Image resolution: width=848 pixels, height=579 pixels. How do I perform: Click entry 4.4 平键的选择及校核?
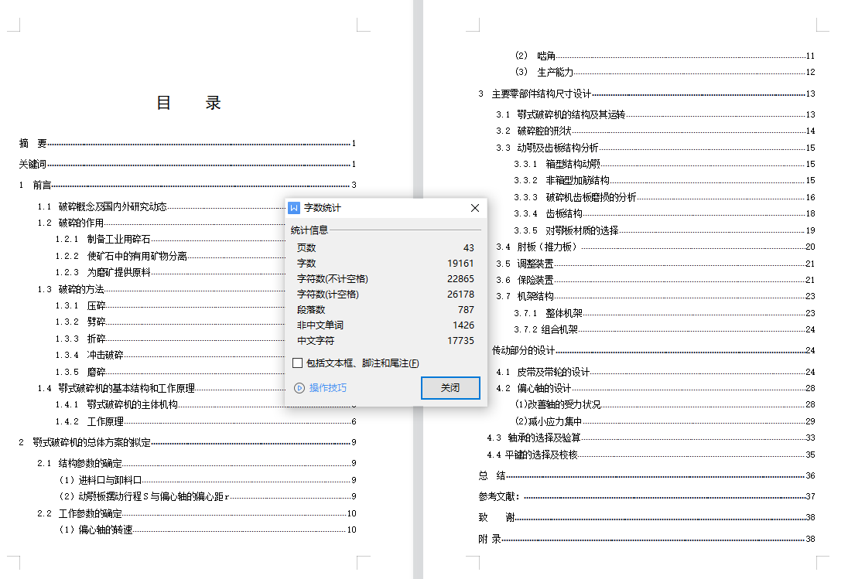pyautogui.click(x=651, y=455)
